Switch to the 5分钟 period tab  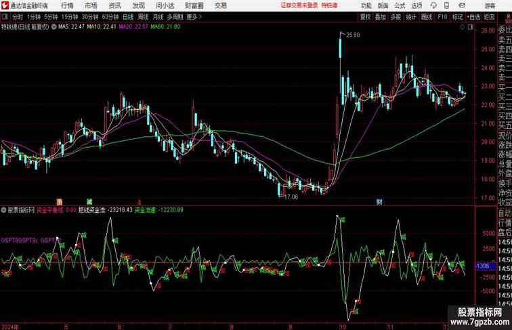[x=51, y=17]
